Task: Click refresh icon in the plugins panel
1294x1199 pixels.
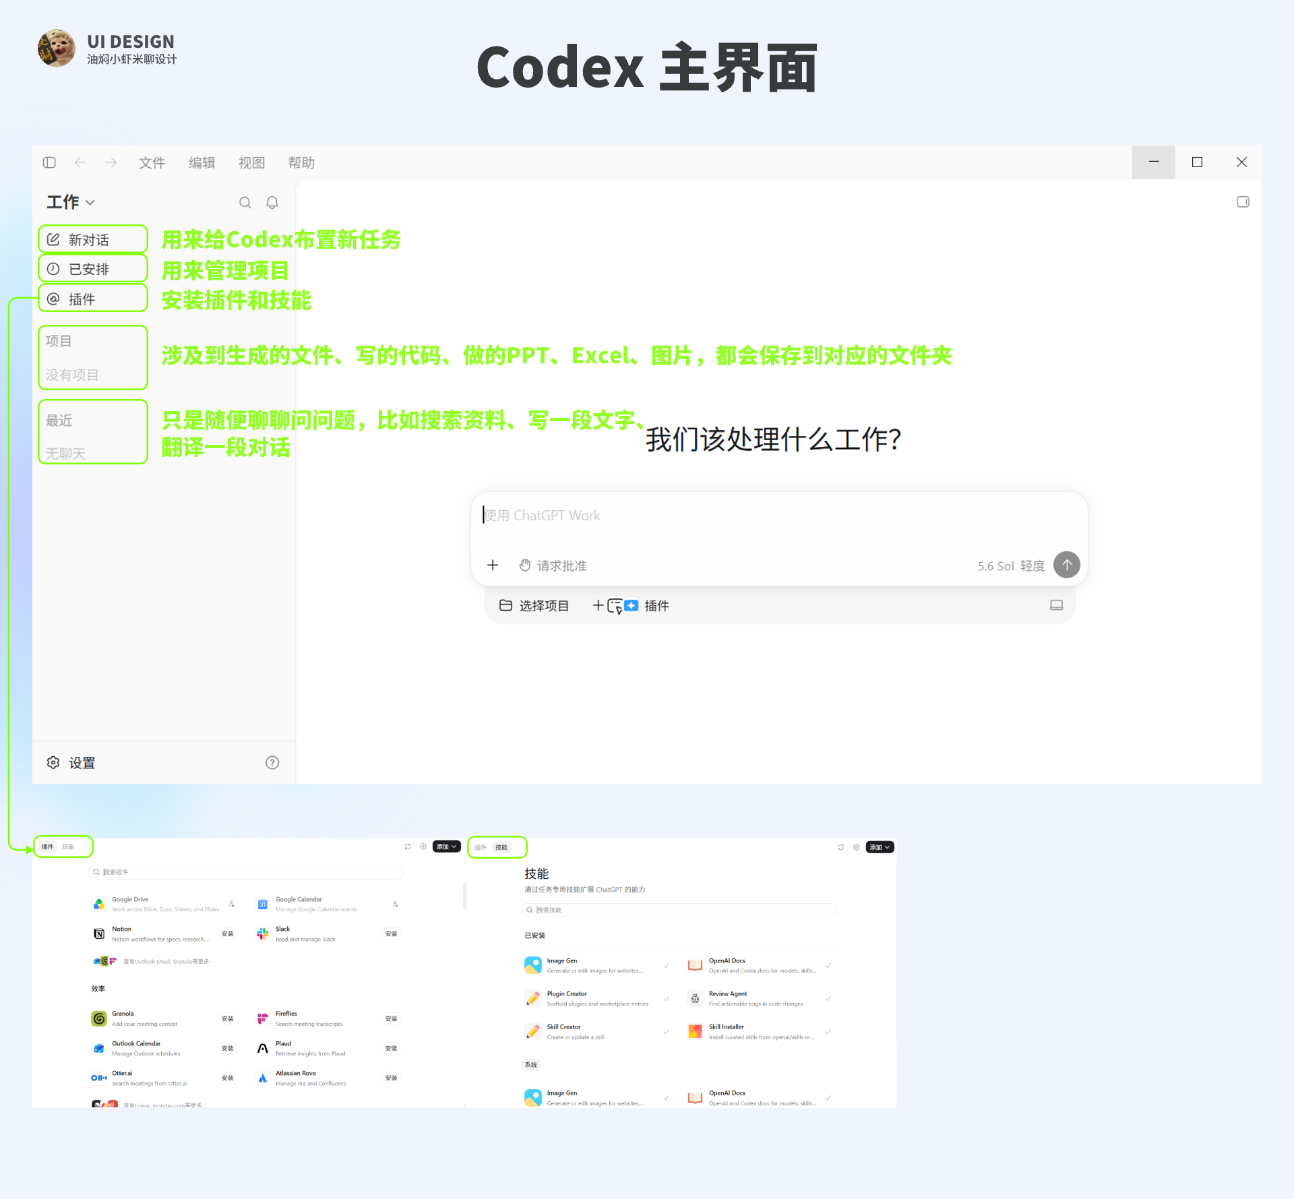Action: pos(407,847)
